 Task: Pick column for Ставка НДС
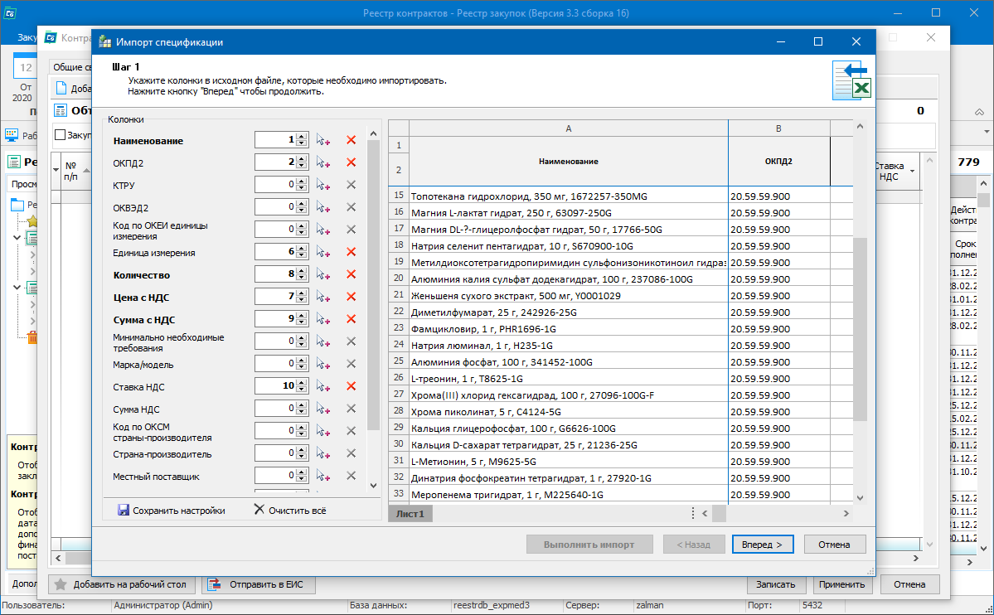(323, 387)
